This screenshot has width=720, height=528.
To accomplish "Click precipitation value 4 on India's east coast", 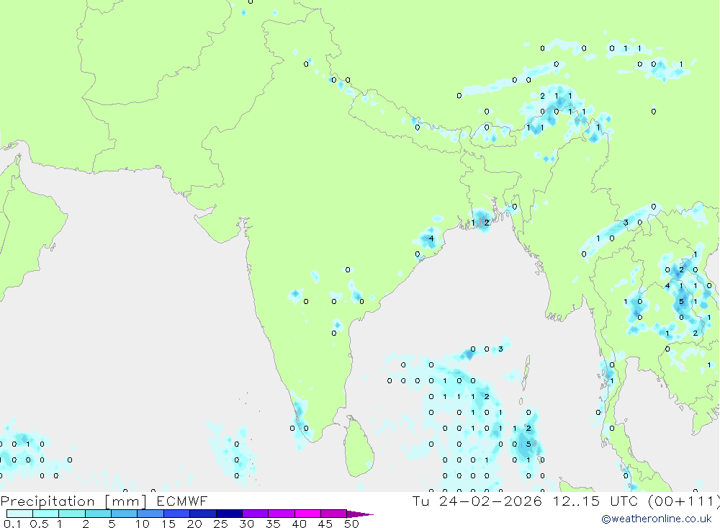I will [431, 238].
